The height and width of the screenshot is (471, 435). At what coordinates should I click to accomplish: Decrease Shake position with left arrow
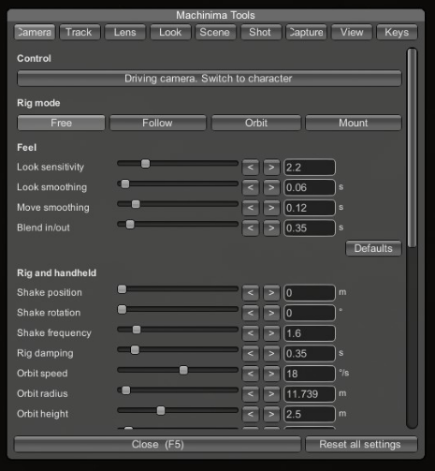pos(251,293)
